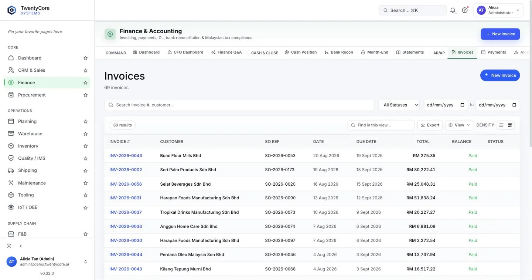Open invoice INV-2026-0002

point(126,170)
